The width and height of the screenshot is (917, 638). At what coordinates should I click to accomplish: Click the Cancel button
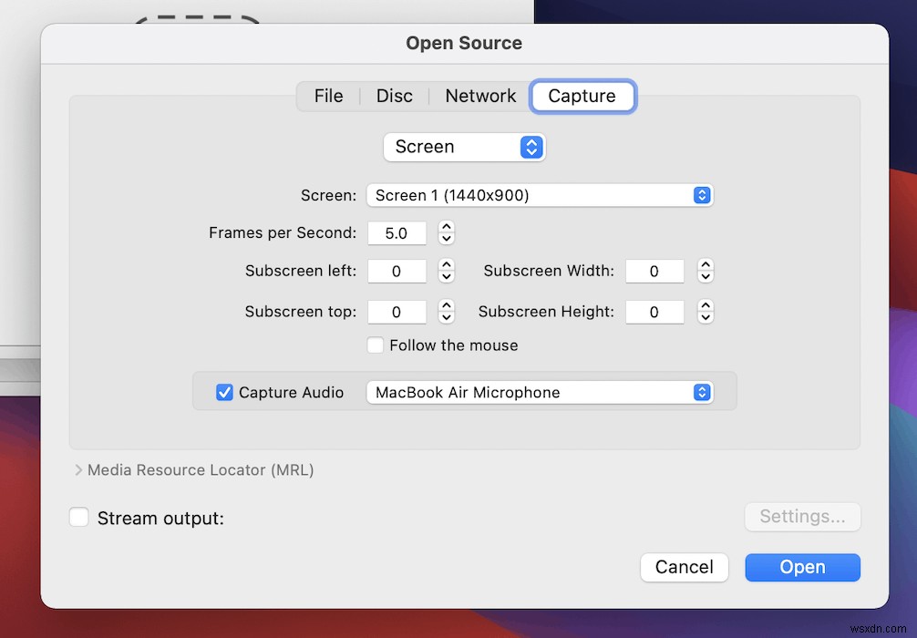(x=684, y=567)
